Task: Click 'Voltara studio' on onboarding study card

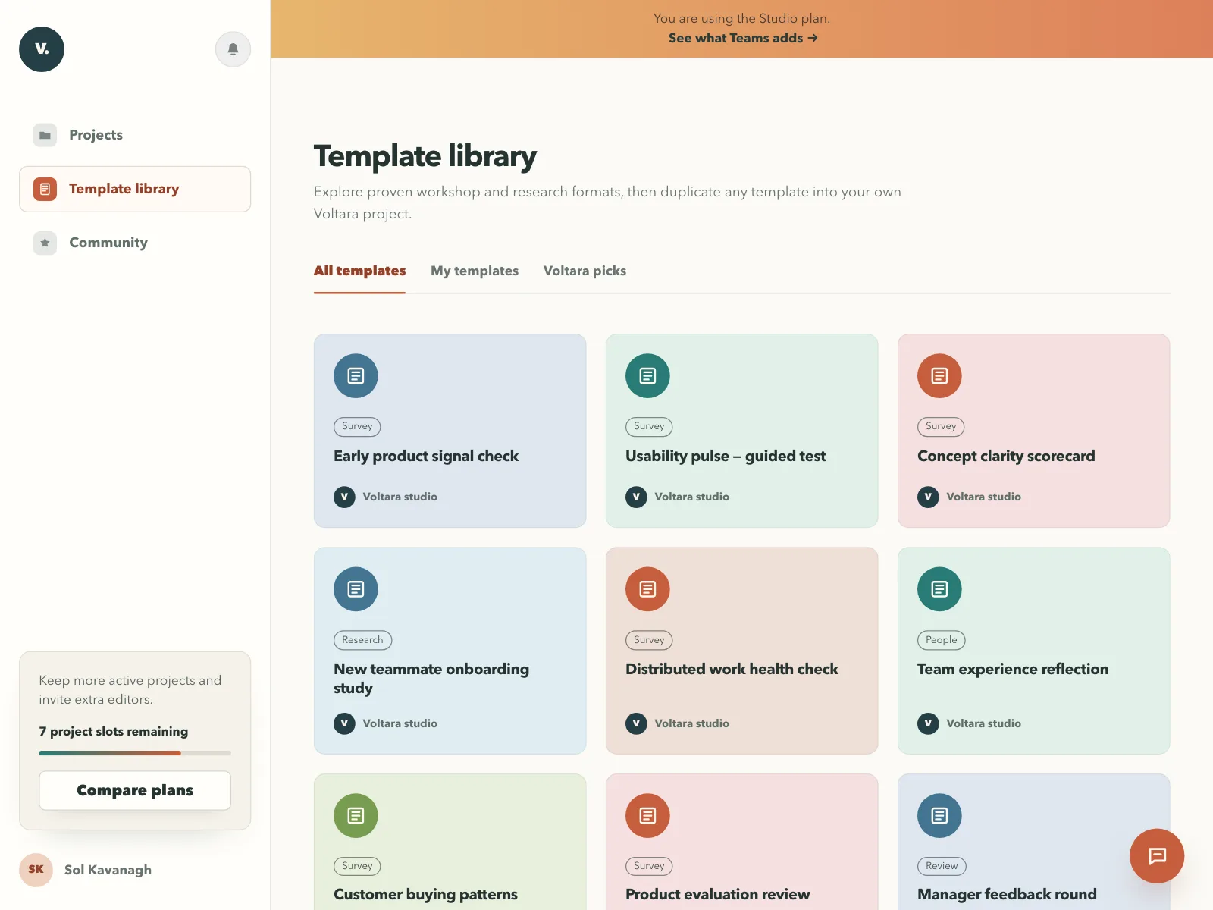Action: 400,723
